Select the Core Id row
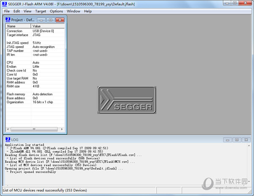This screenshot has height=196, width=254. (x=35, y=75)
